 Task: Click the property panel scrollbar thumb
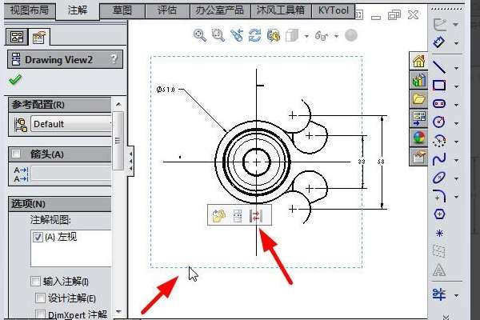pos(118,141)
